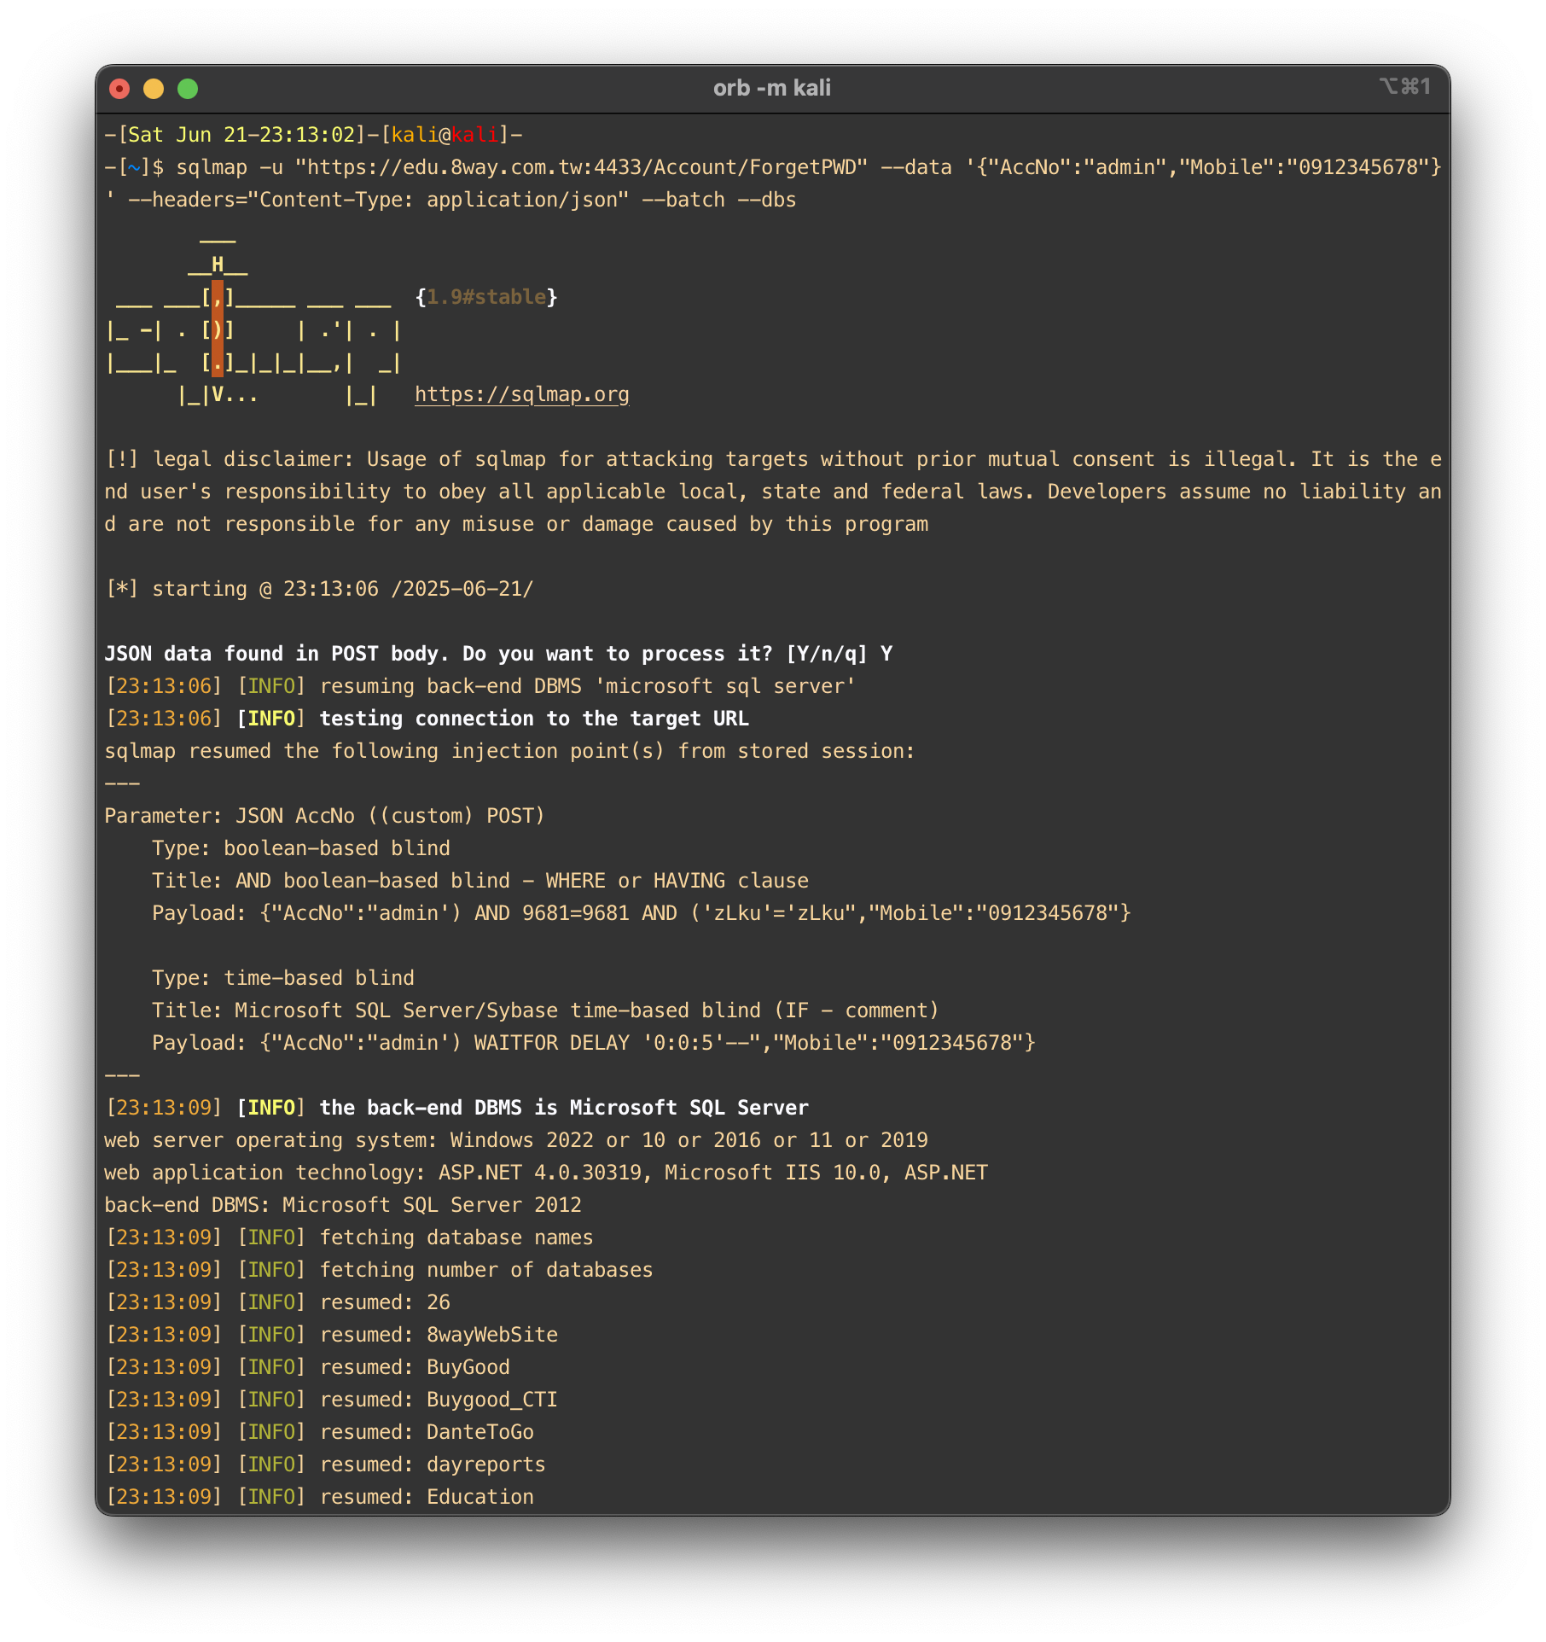The width and height of the screenshot is (1546, 1642).
Task: Click the 'Type: time-based blind' line
Action: tap(283, 978)
